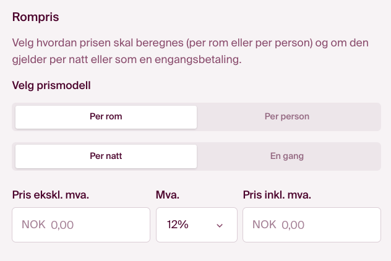The image size is (391, 261).
Task: Click the "Rompris" section heading
Action: (36, 17)
